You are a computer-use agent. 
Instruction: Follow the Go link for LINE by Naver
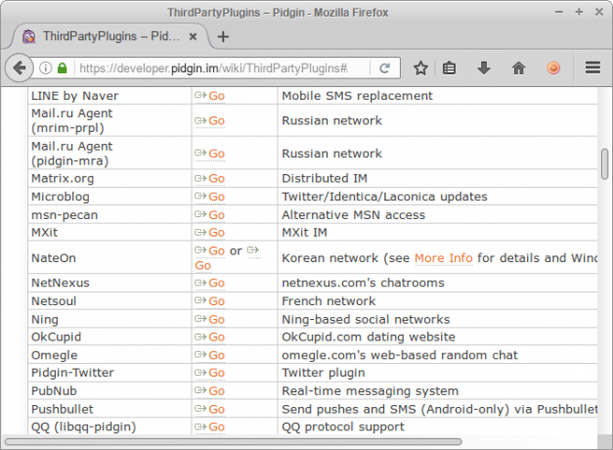[x=210, y=96]
